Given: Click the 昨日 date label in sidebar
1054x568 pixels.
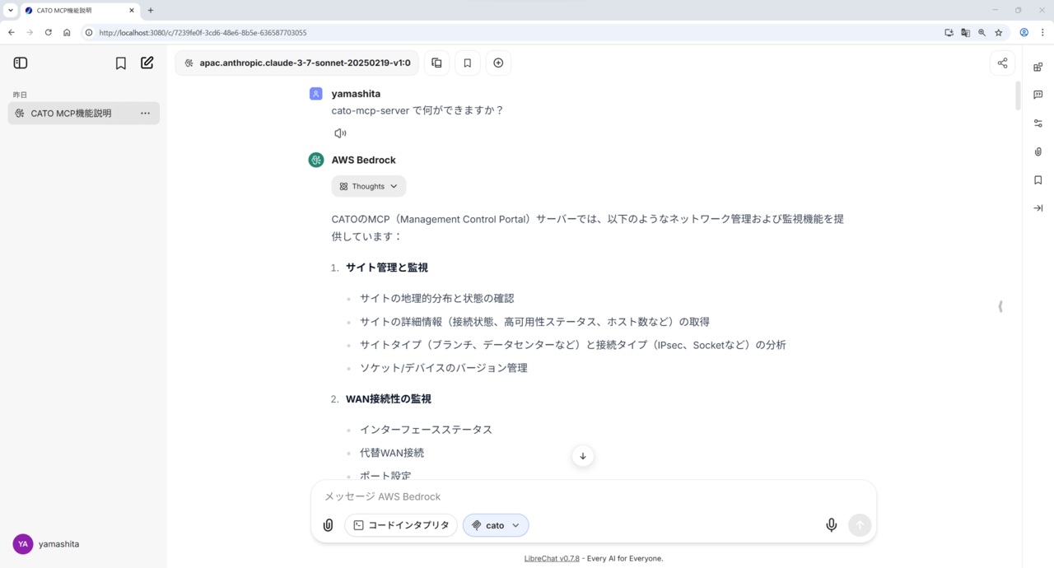Looking at the screenshot, I should click(x=21, y=95).
